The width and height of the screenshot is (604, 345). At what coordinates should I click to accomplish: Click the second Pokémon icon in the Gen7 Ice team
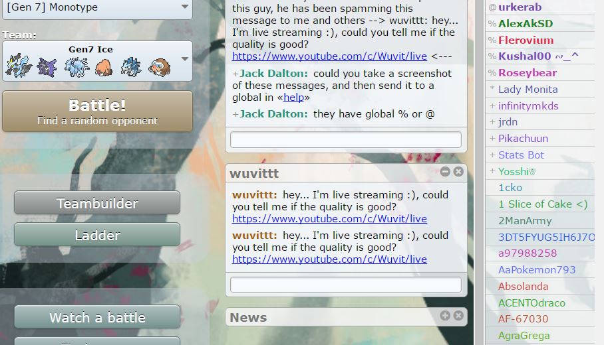[47, 67]
